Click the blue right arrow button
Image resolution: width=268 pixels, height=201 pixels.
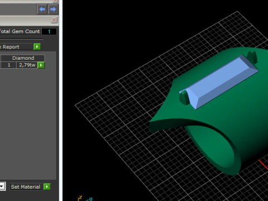point(53,9)
